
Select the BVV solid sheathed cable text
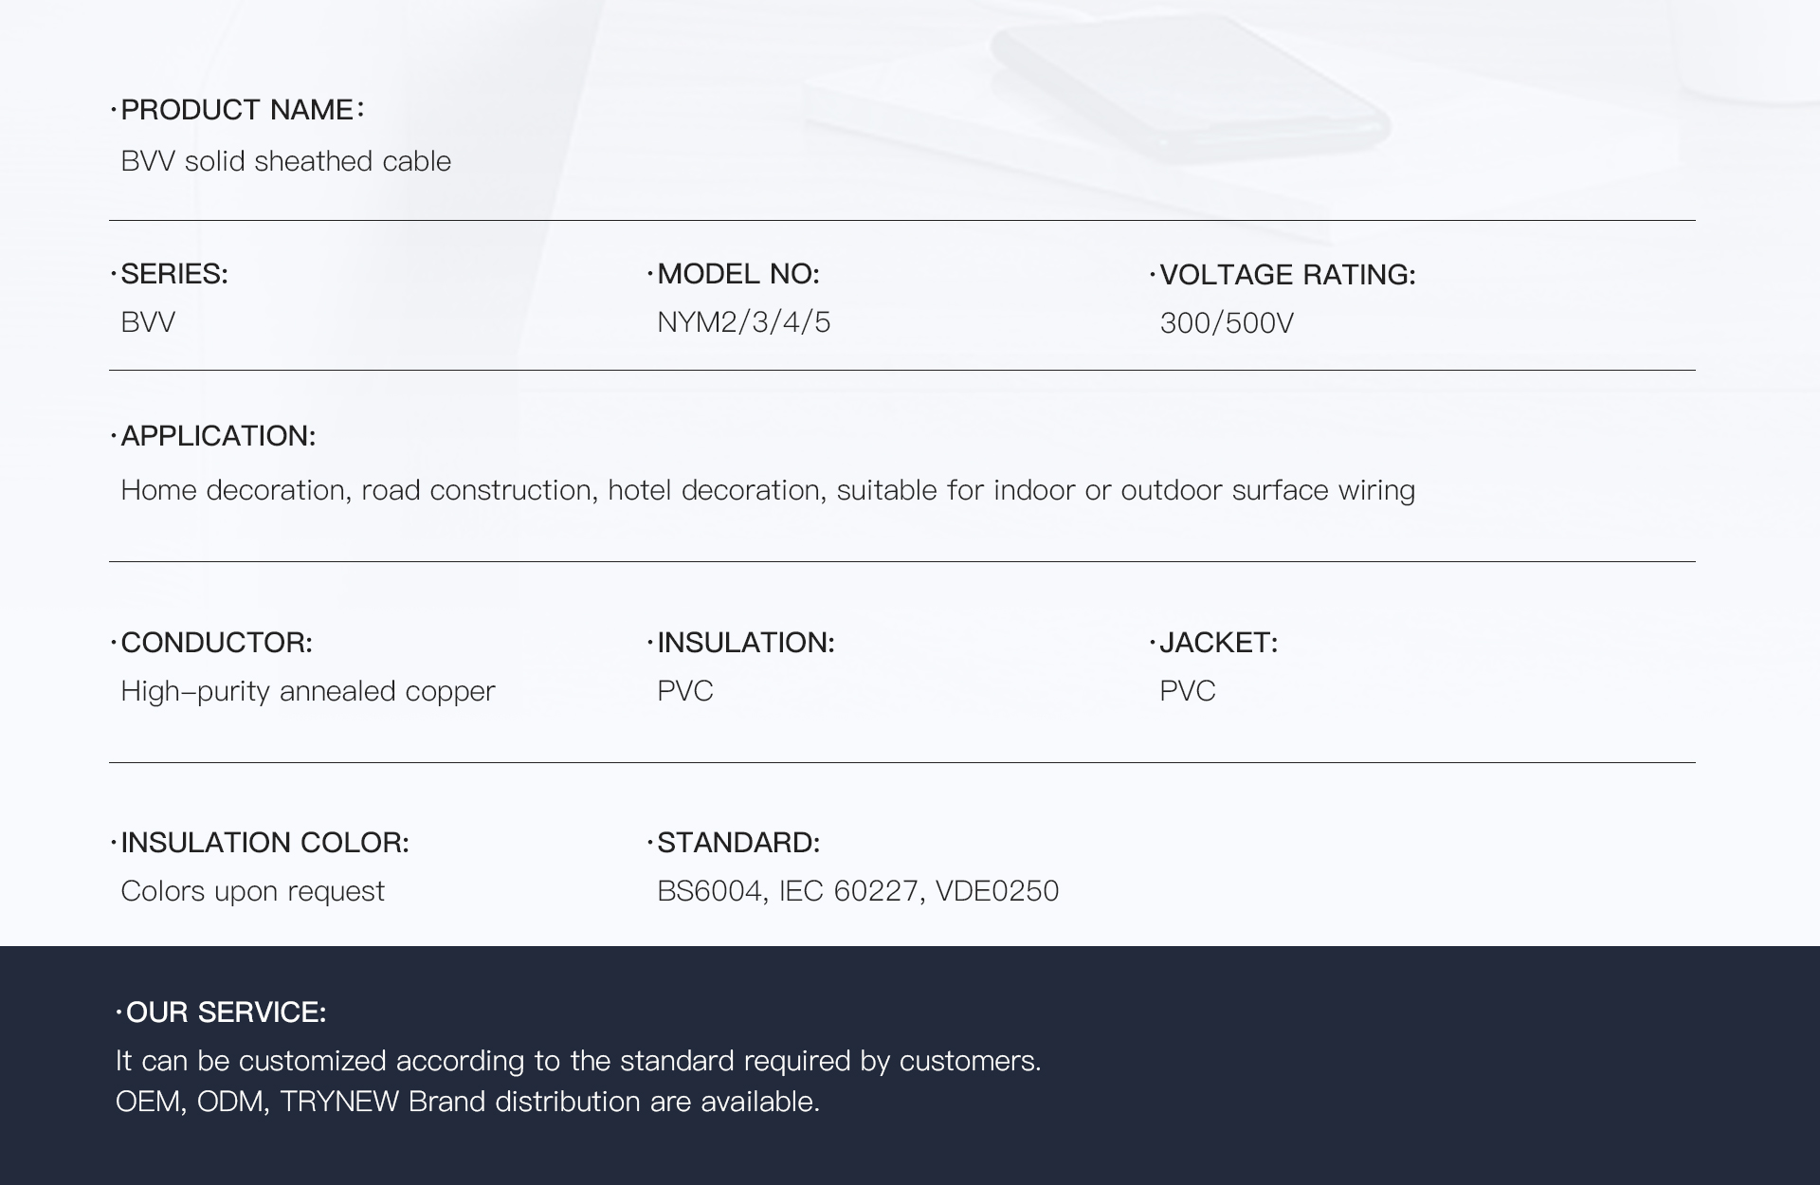point(285,161)
